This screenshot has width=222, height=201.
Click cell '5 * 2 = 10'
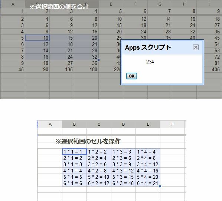99,177
